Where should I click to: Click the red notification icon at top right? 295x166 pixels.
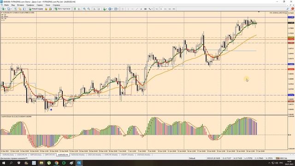point(293,9)
